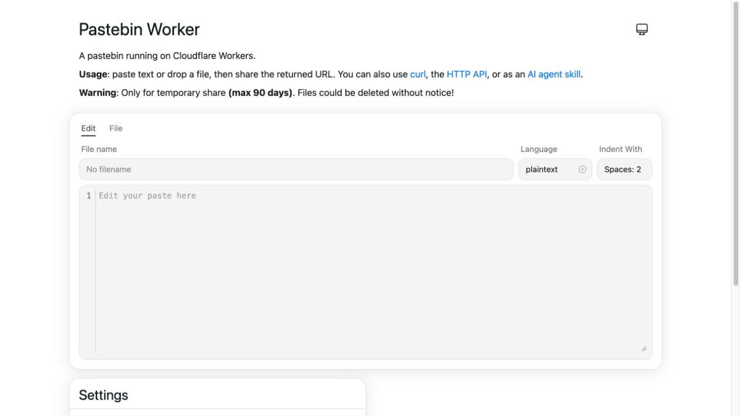Click the Indent With label
Viewport: 740px width, 416px height.
click(x=620, y=149)
